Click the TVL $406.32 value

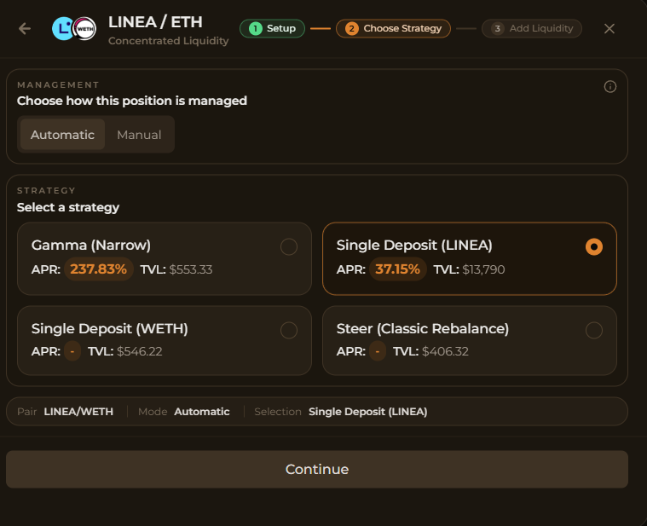click(x=445, y=351)
